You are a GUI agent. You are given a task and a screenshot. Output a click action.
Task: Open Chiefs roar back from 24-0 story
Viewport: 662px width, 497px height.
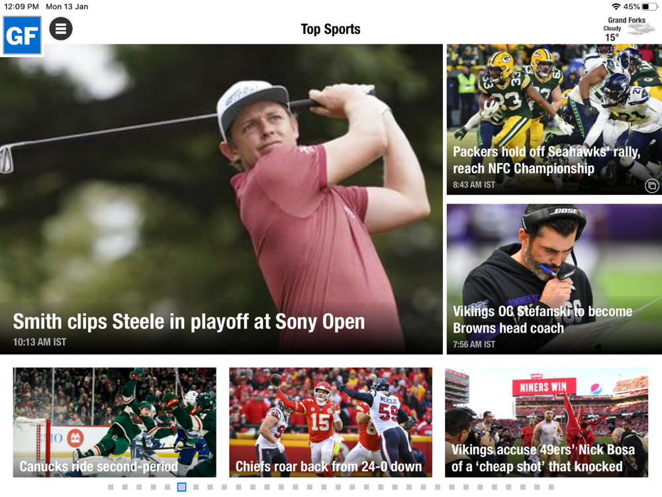[x=330, y=422]
